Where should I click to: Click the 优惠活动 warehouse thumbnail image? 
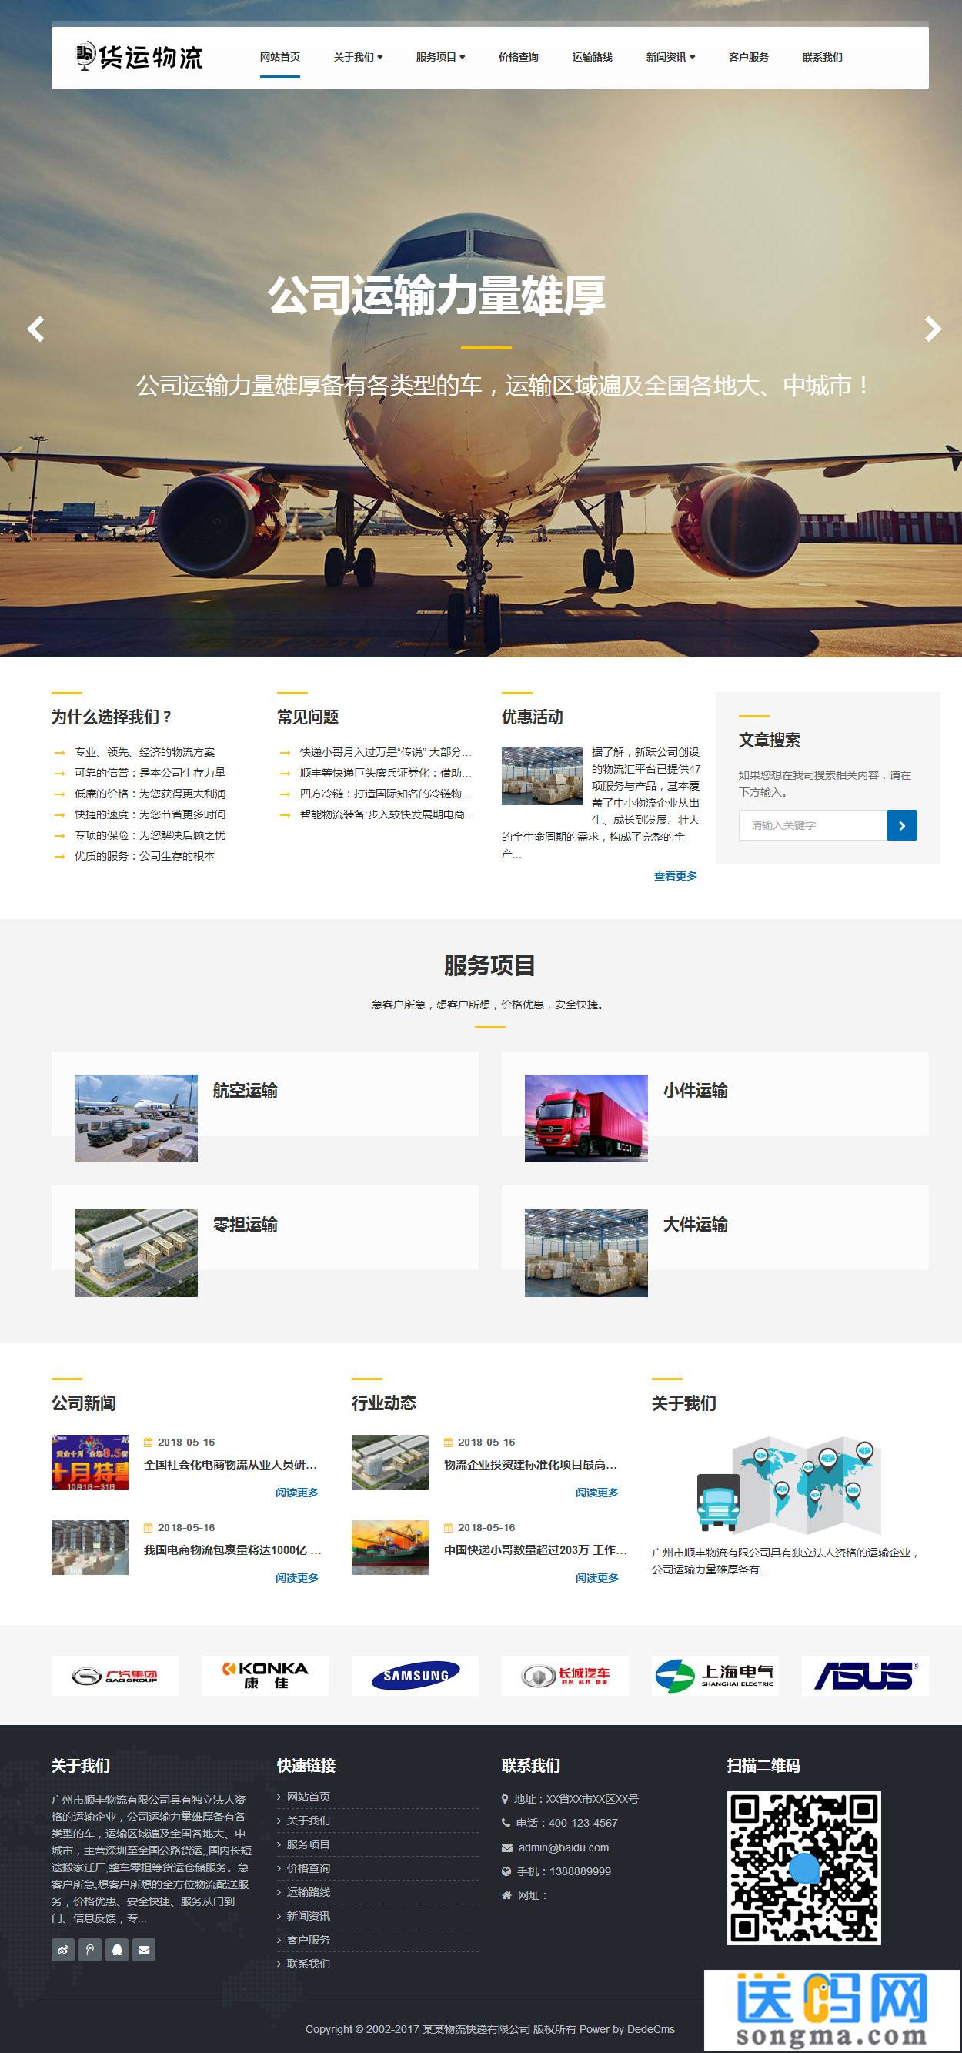(x=542, y=775)
